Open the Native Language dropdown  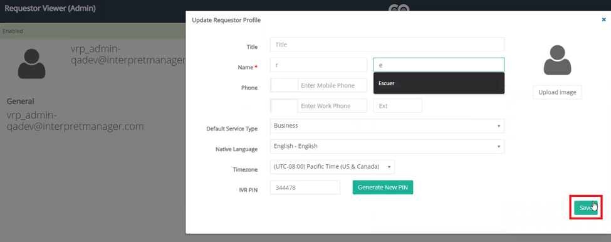[x=387, y=146]
